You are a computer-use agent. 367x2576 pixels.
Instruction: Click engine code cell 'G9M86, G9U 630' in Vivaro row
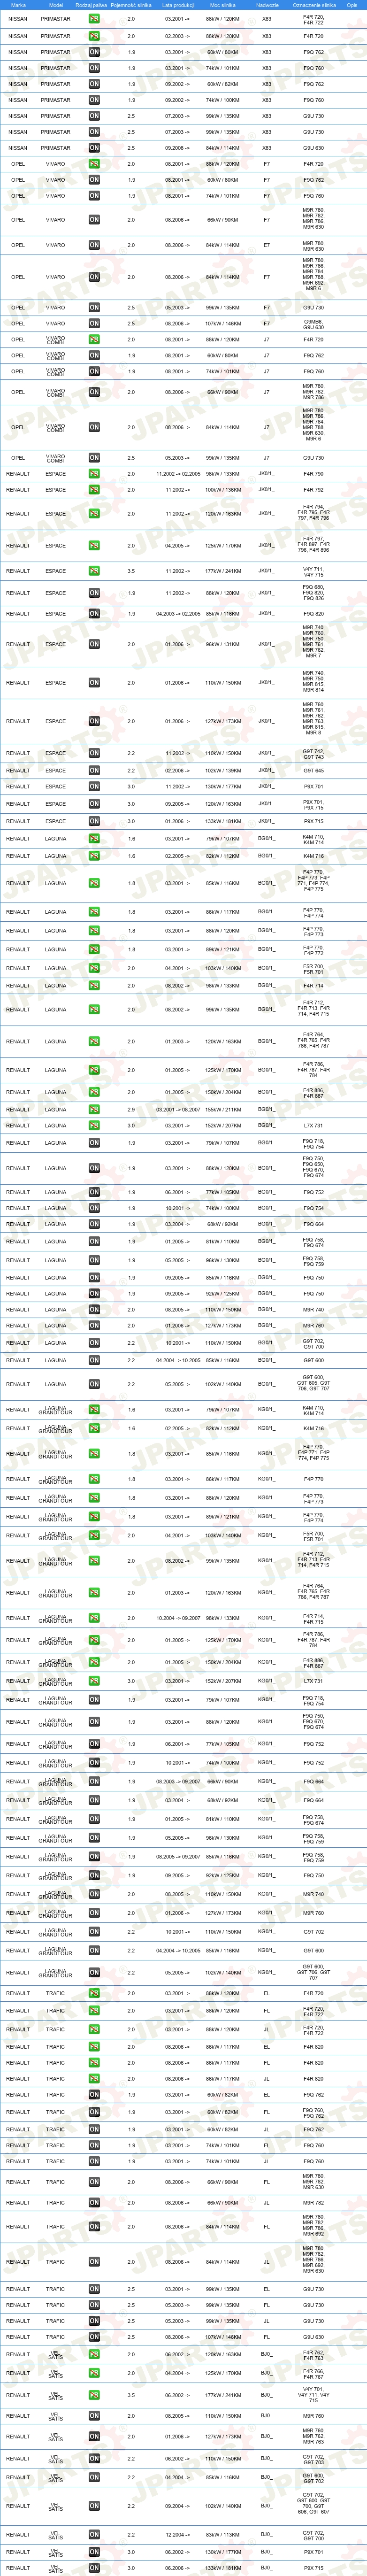point(314,324)
